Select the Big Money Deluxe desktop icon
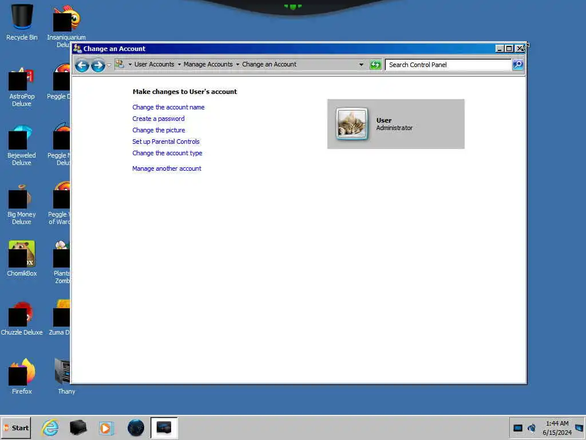The width and height of the screenshot is (586, 440). (x=22, y=205)
